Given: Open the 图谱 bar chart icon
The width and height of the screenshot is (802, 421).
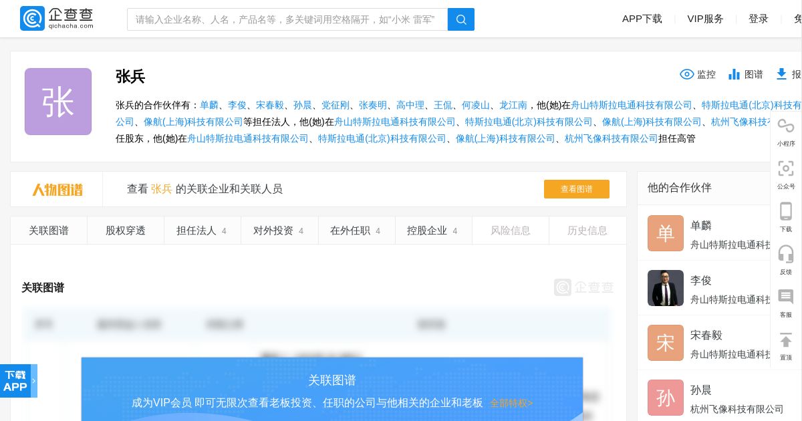Looking at the screenshot, I should pyautogui.click(x=734, y=74).
